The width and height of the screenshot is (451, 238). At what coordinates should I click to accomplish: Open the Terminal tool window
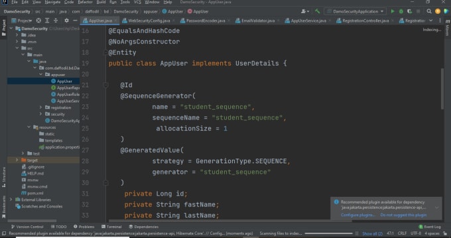pyautogui.click(x=111, y=227)
